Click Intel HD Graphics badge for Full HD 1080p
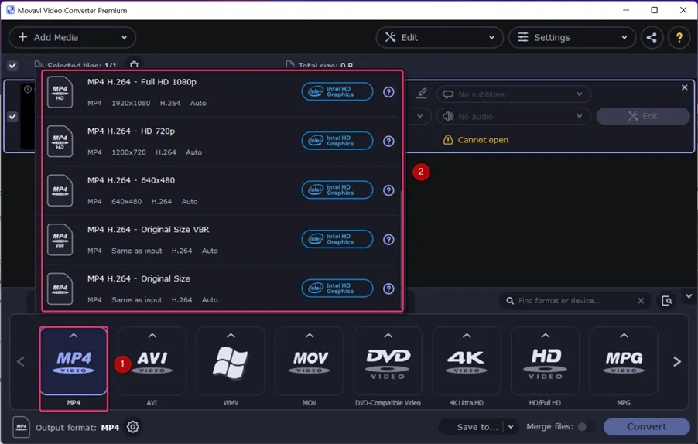Viewport: 698px width, 444px height. click(337, 91)
